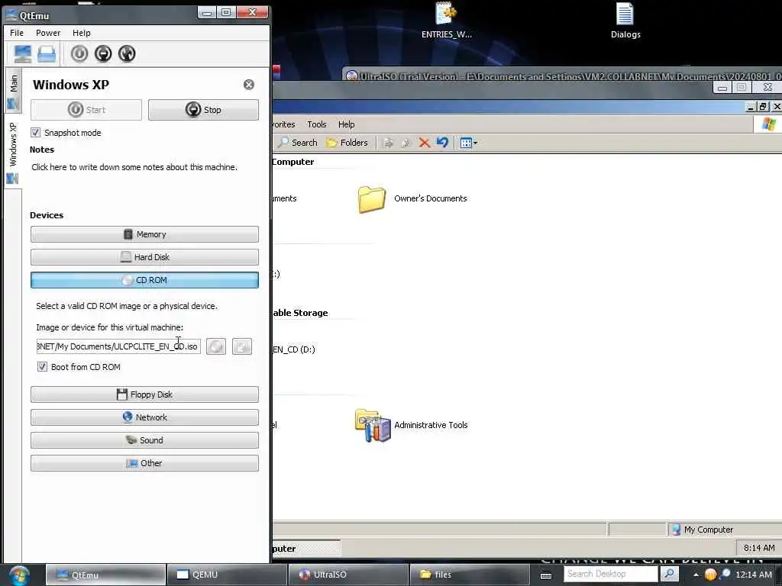Click the stop machine icon in QtEmu toolbar
Viewport: 782px width, 586px height.
tap(103, 53)
